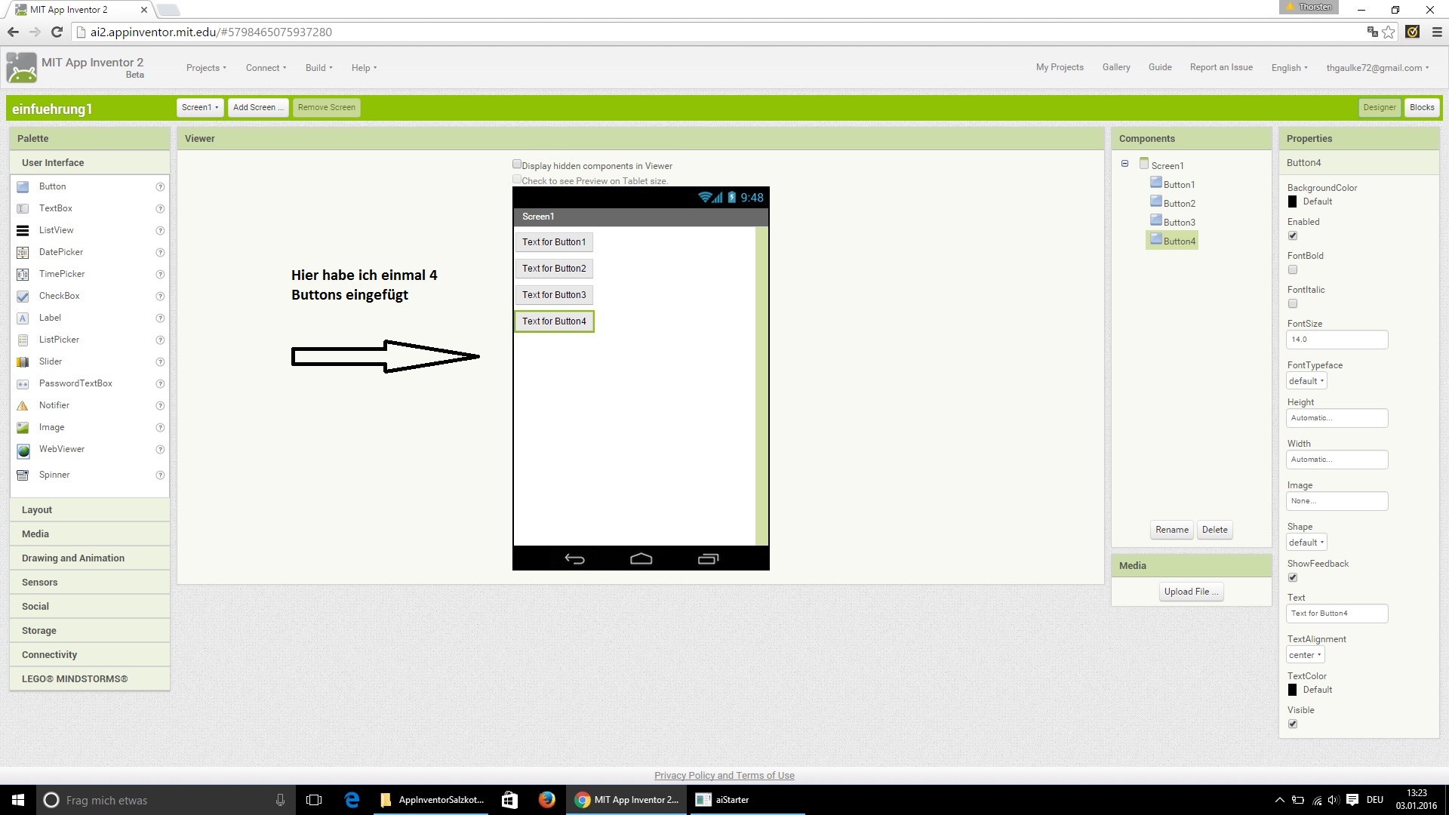Open Task View on the taskbar
1449x815 pixels.
click(x=314, y=800)
